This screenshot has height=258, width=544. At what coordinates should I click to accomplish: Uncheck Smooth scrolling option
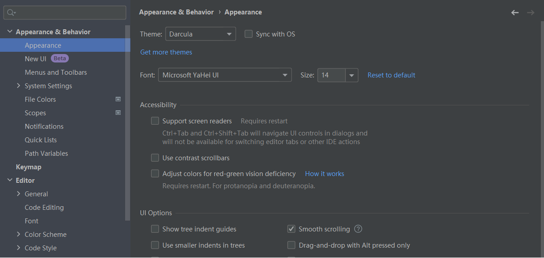(x=291, y=229)
